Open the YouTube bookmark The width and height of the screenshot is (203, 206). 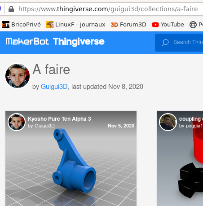coord(168,25)
